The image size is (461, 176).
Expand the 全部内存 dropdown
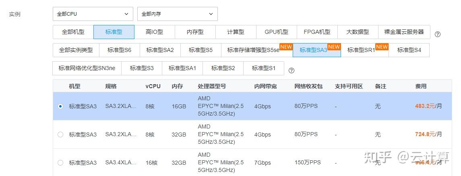click(x=177, y=14)
